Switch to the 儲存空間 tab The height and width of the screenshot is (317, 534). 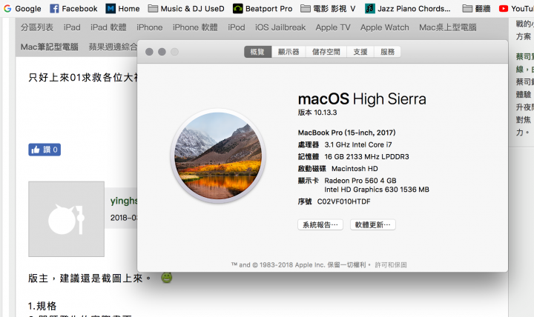pos(326,52)
